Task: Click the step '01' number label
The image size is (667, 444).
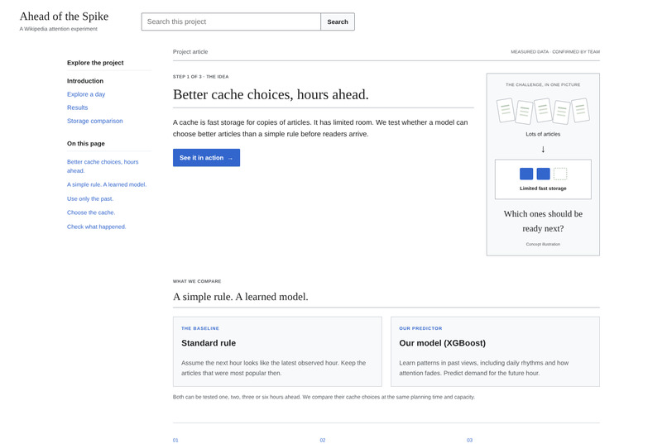Action: tap(175, 440)
